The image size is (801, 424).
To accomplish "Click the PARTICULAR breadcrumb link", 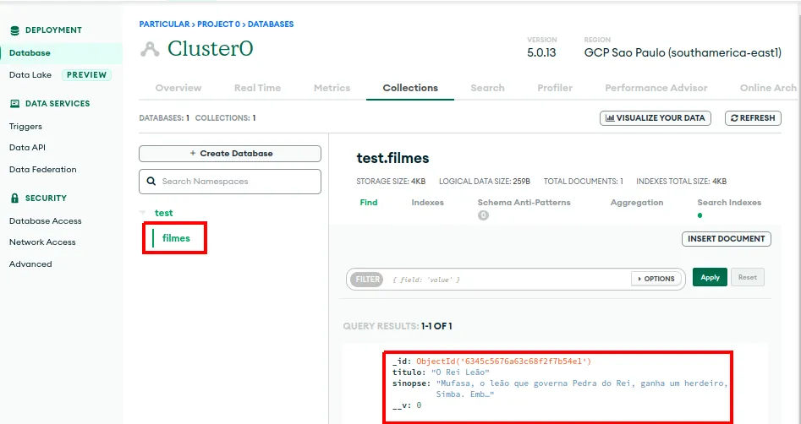I will pyautogui.click(x=164, y=24).
